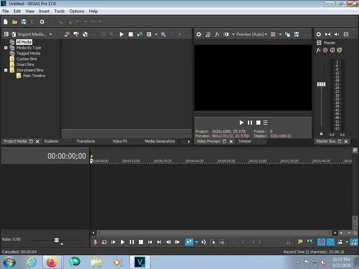The image size is (359, 269).
Task: Toggle preview Overlays grid icon
Action: pos(273,34)
